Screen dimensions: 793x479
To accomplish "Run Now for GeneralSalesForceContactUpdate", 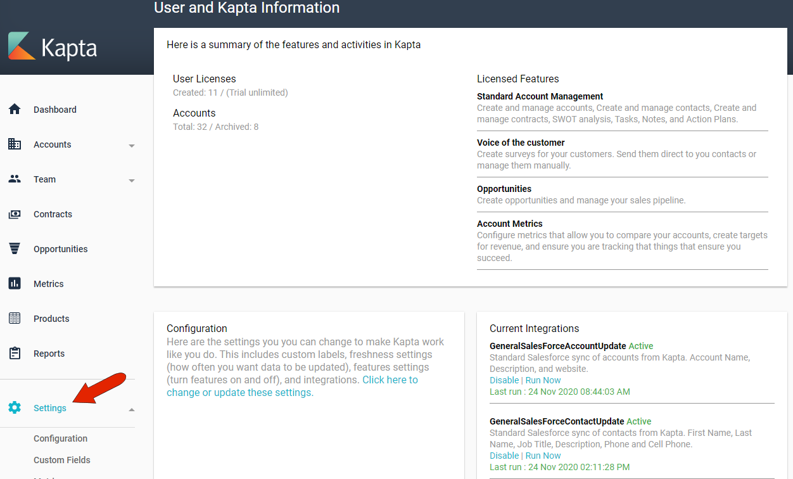I will tap(543, 455).
